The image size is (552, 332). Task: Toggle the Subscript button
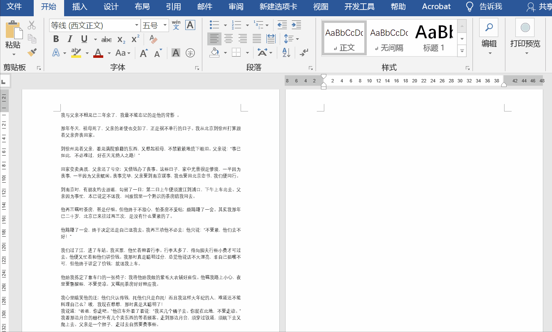coord(121,39)
